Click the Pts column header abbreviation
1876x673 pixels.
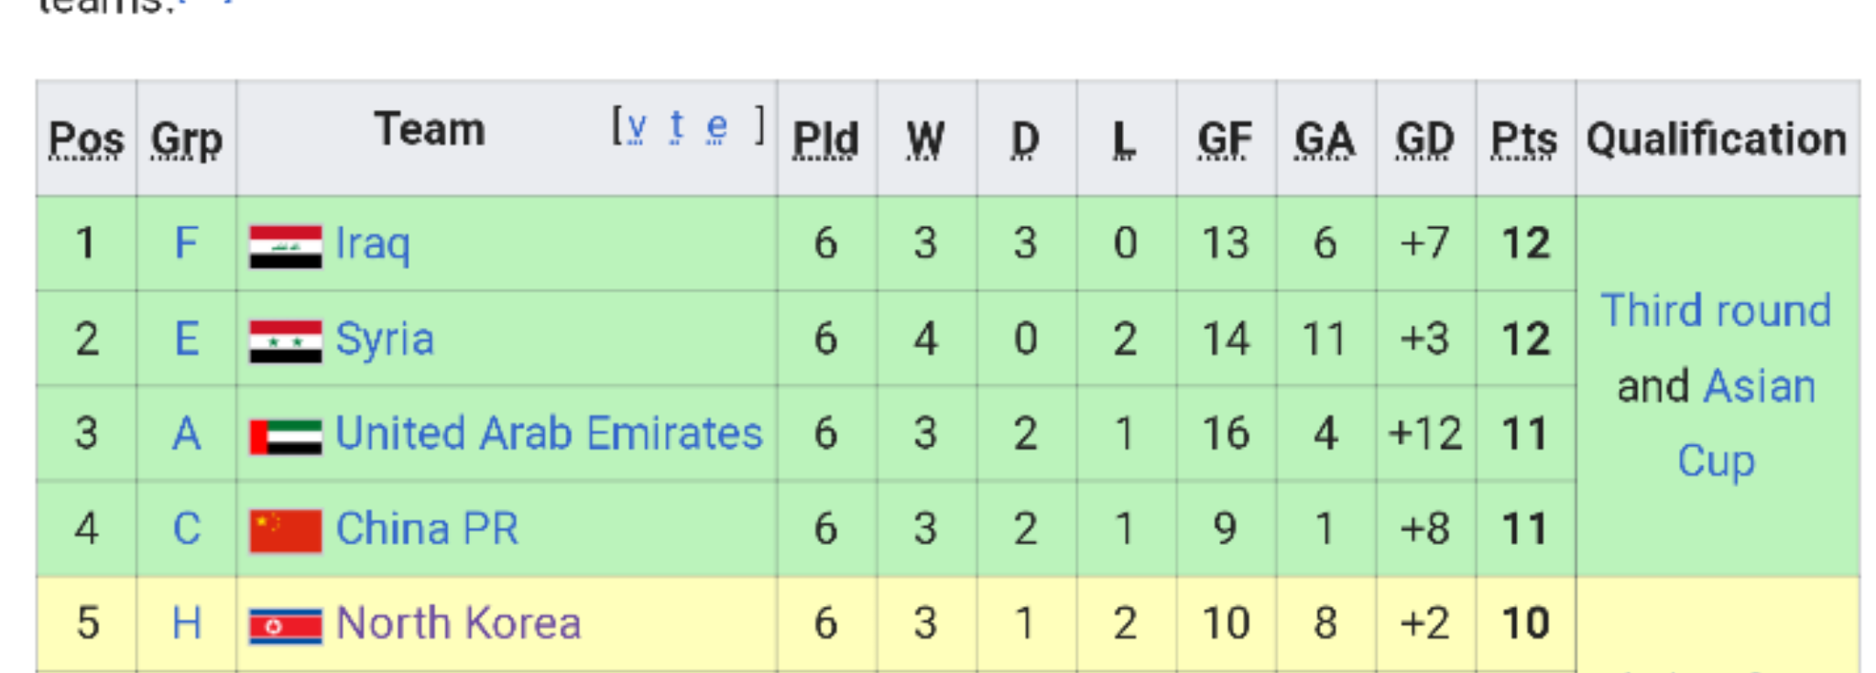pyautogui.click(x=1524, y=140)
